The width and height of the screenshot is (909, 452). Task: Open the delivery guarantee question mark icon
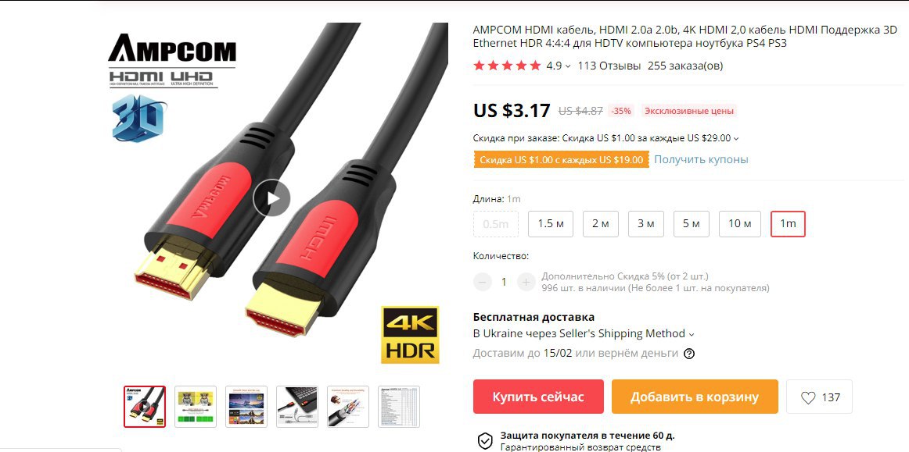click(x=688, y=354)
